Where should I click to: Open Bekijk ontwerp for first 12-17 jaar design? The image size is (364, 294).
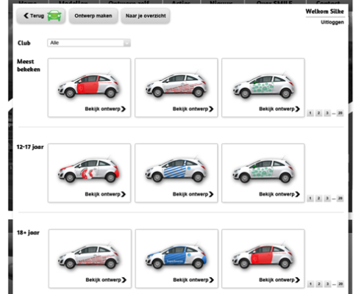coord(105,194)
